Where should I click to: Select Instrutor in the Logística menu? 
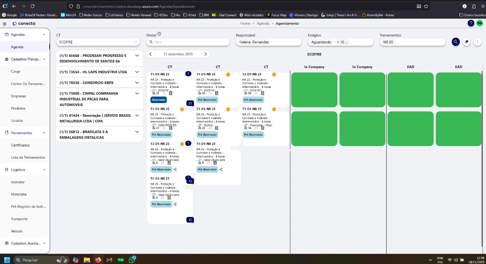click(x=18, y=182)
